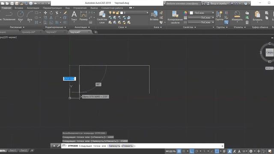Toggle polar tracking in status bar
Screen dimensions: 274x154
pyautogui.click(x=197, y=151)
